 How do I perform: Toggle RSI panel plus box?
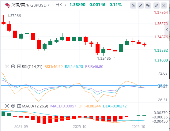point(19,66)
